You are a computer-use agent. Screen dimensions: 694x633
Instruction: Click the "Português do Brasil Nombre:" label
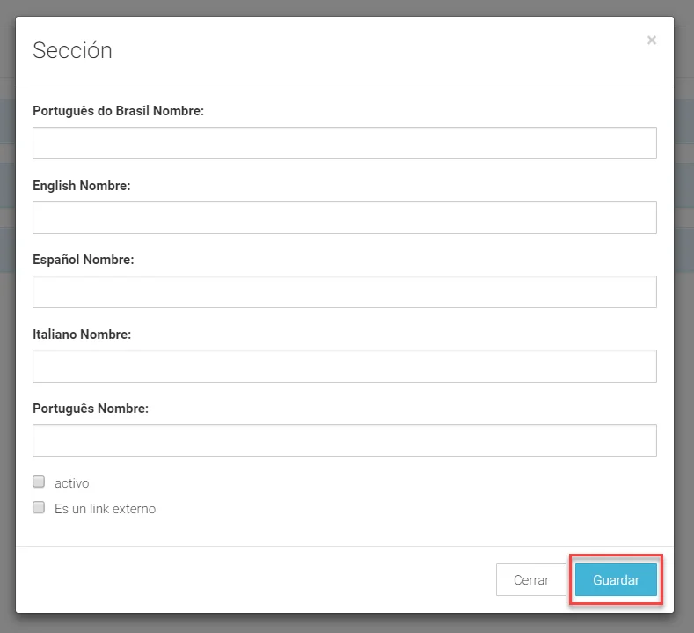coord(118,111)
